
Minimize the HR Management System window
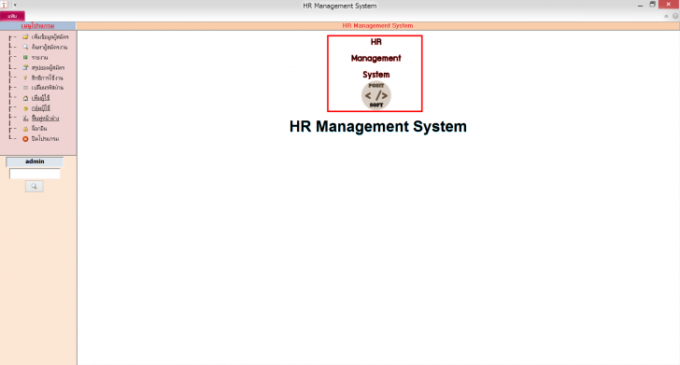pyautogui.click(x=640, y=6)
